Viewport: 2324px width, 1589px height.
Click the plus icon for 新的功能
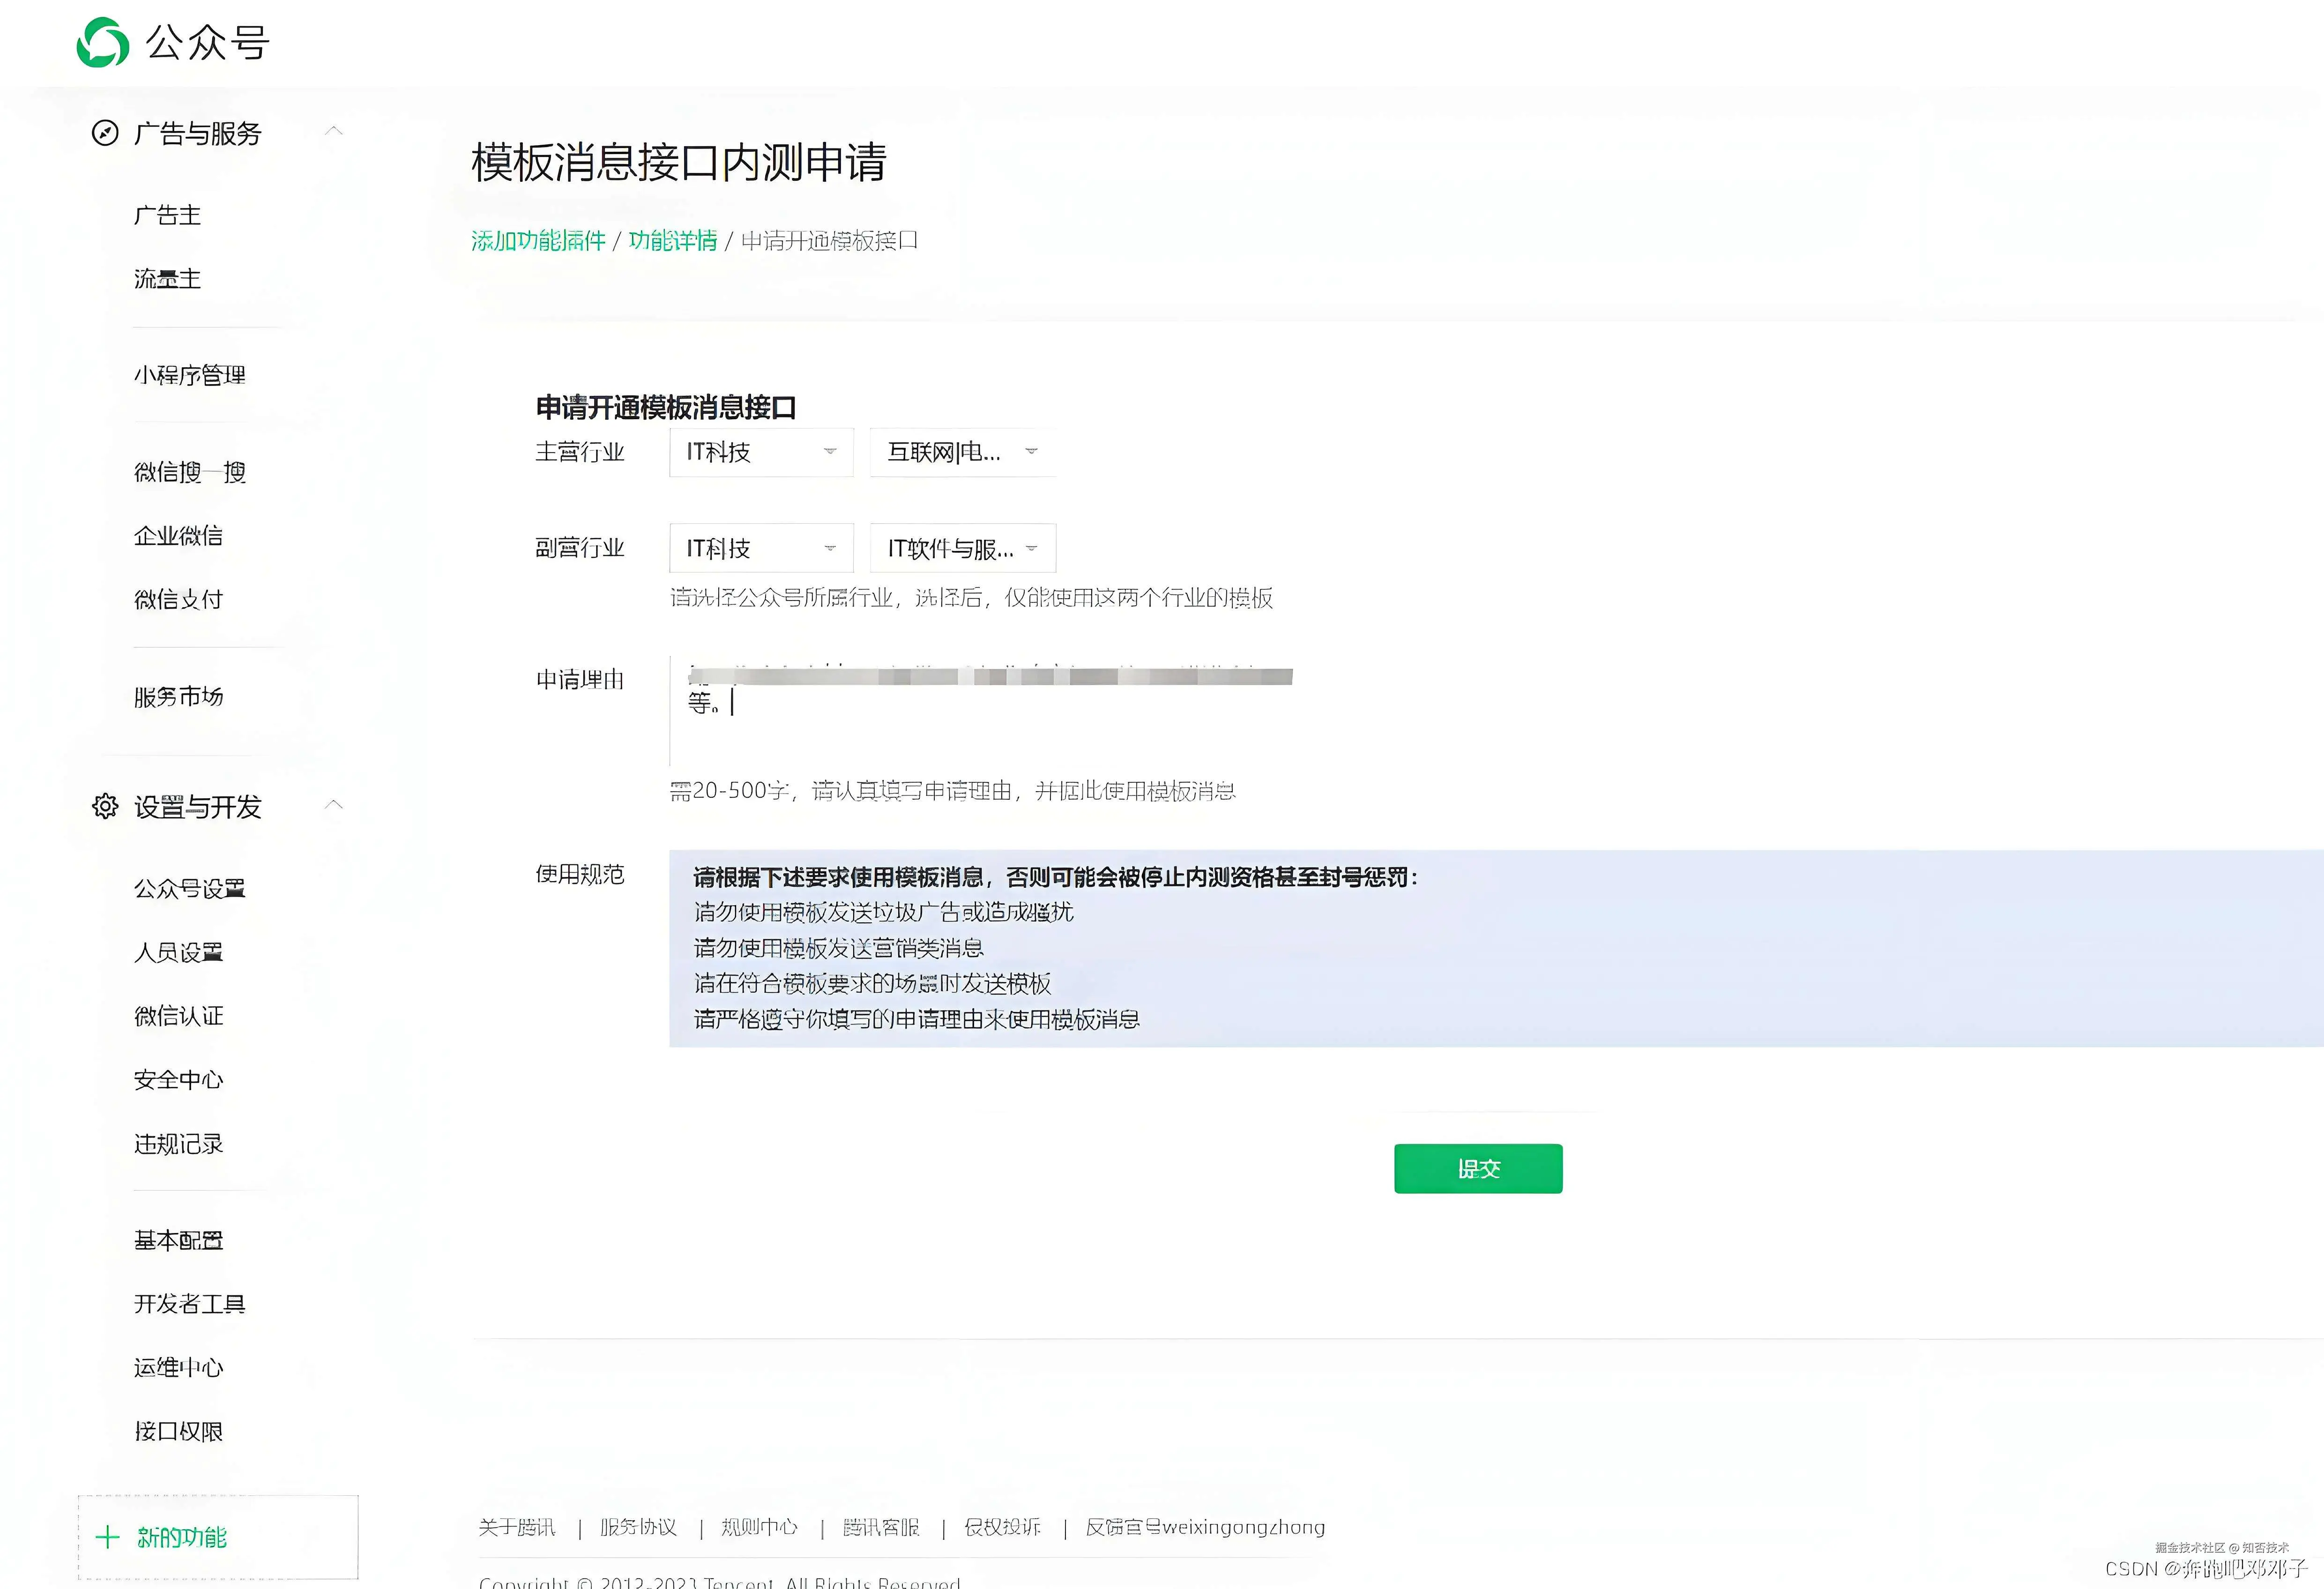pyautogui.click(x=108, y=1537)
